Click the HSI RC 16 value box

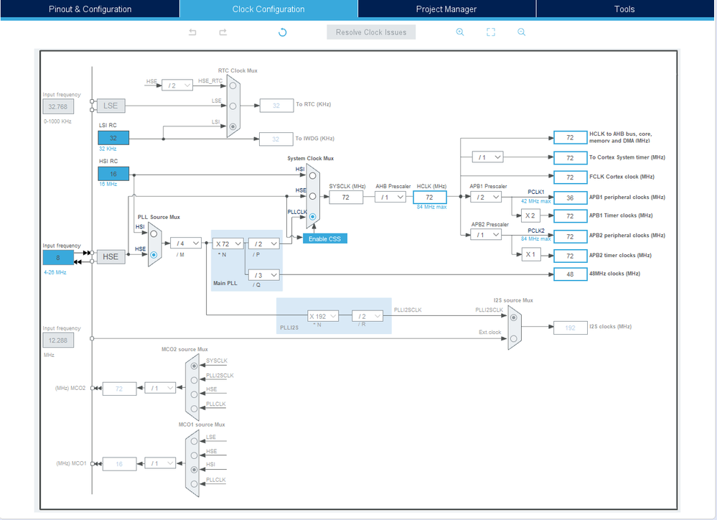coord(113,174)
